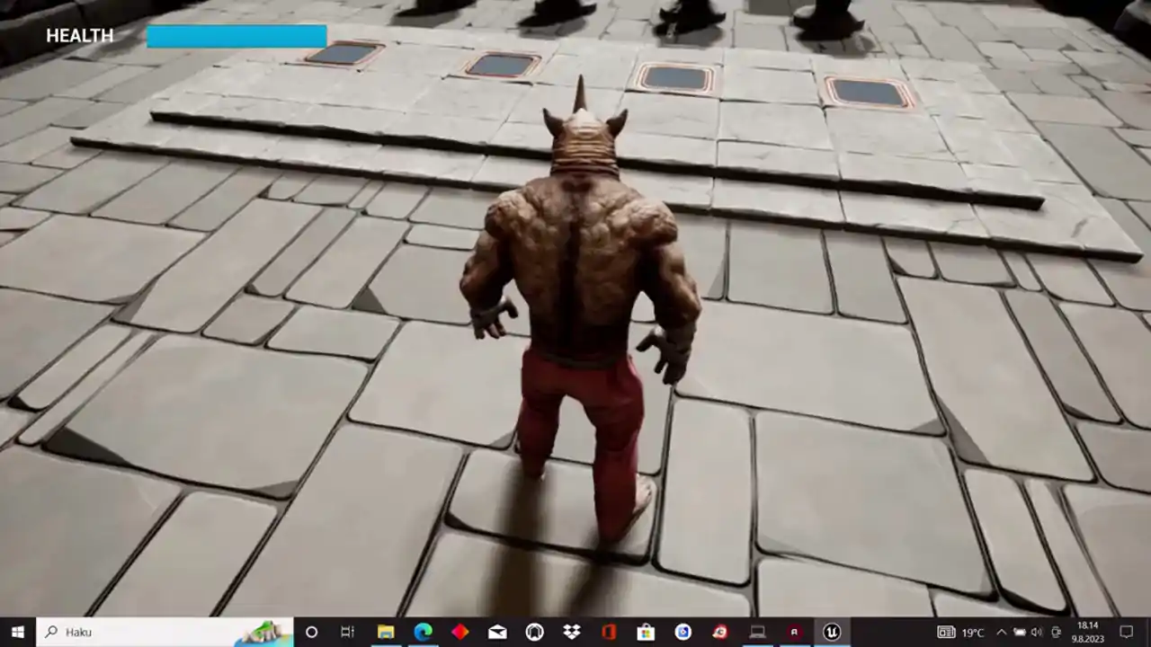
Task: Click the weather 19°C widget
Action: coord(961,632)
